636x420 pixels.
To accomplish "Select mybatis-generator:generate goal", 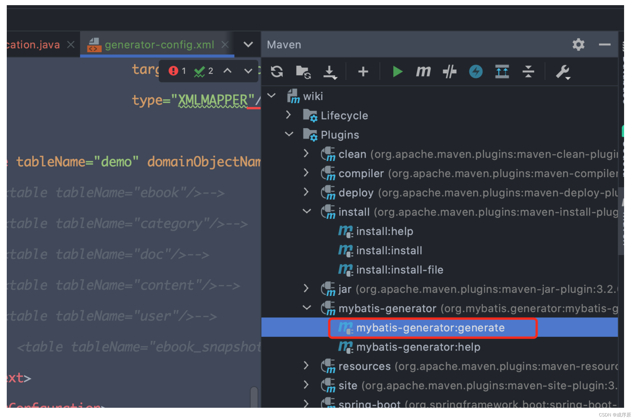I will click(x=430, y=328).
